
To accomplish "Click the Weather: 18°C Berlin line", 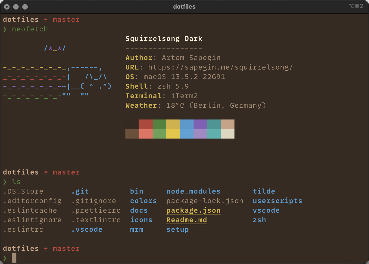I will pyautogui.click(x=196, y=105).
